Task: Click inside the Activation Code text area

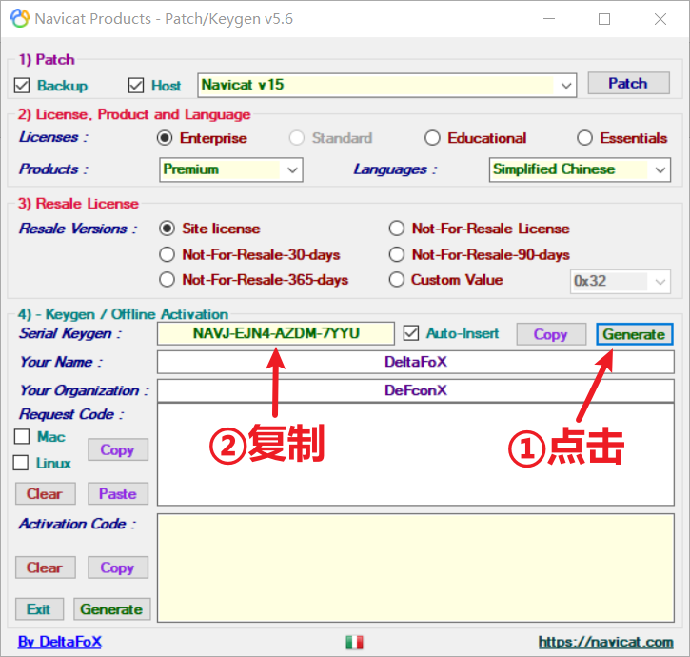Action: click(x=416, y=568)
